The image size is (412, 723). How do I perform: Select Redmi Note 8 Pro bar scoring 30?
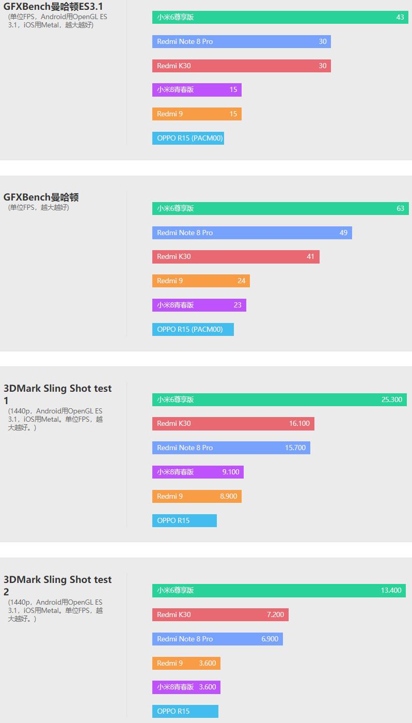[242, 41]
